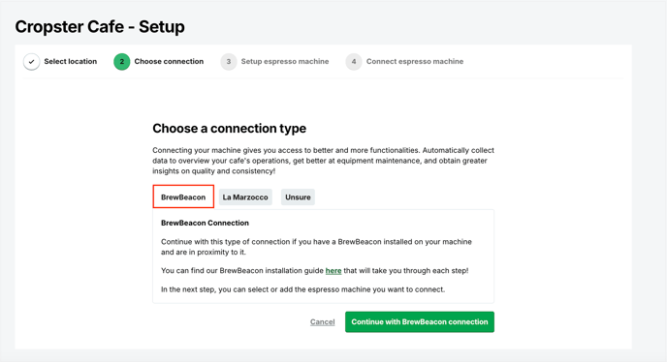Switch to the La Marzocco tab
Viewport: 667px width, 362px height.
pyautogui.click(x=245, y=197)
